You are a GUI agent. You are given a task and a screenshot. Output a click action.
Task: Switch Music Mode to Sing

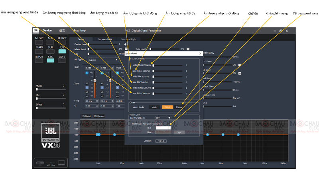[x=167, y=107]
